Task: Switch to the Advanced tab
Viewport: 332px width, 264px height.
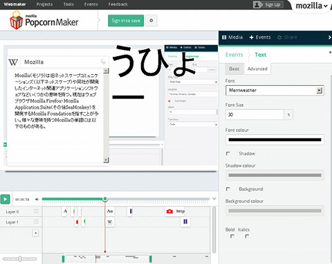Action: pos(257,69)
